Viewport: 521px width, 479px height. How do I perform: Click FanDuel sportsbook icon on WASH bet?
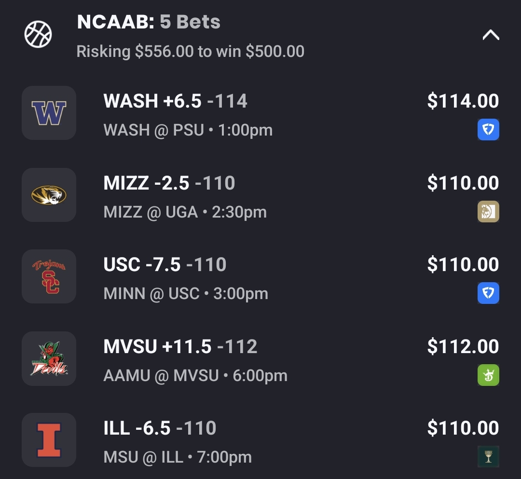click(488, 129)
